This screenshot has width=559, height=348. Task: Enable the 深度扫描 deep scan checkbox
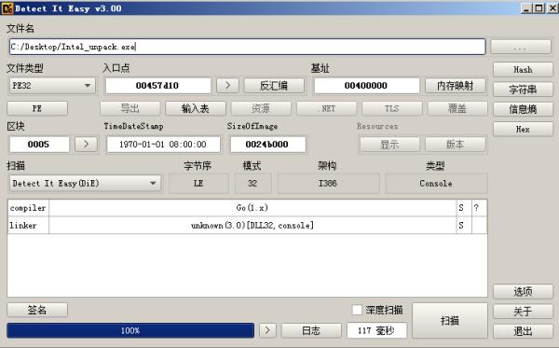point(357,310)
